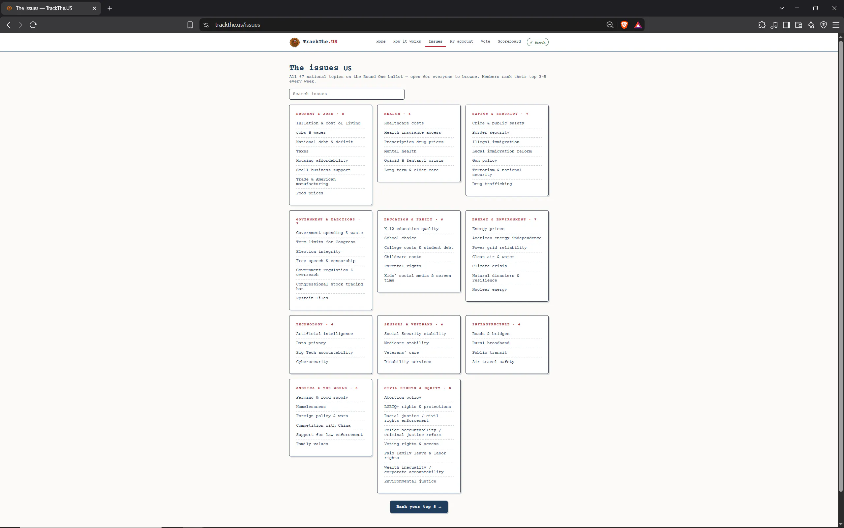The image size is (844, 528).
Task: Open the zoom magnifier icon in address bar
Action: 610,25
